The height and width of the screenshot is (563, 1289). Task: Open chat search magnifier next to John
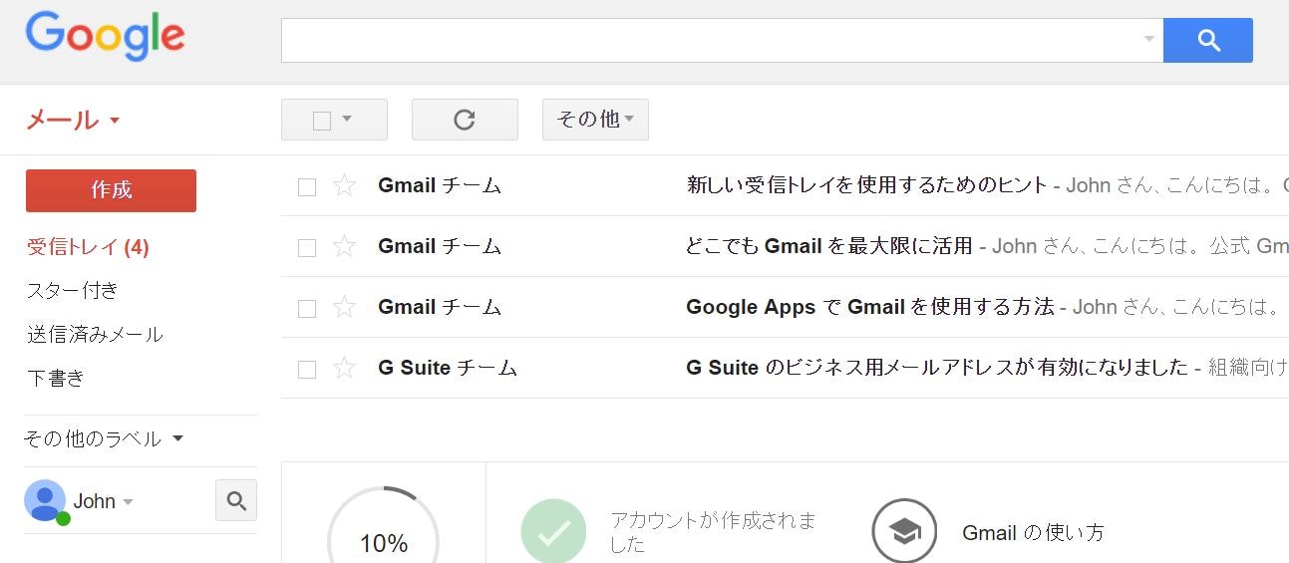point(236,500)
